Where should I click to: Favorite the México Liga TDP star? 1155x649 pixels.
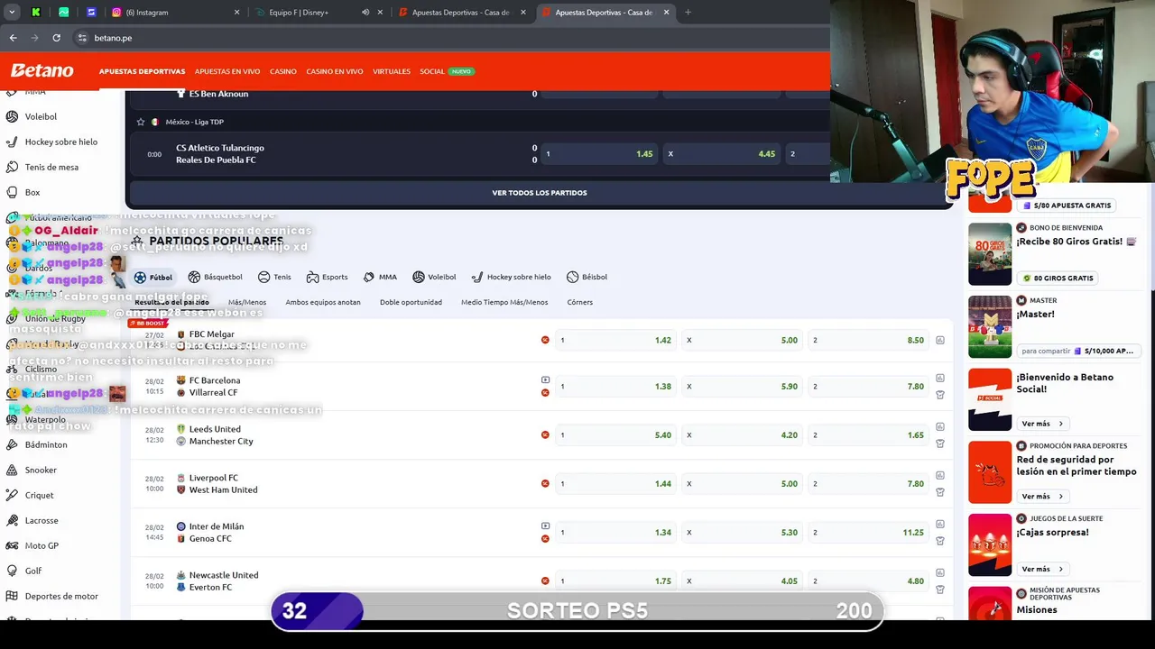coord(140,122)
